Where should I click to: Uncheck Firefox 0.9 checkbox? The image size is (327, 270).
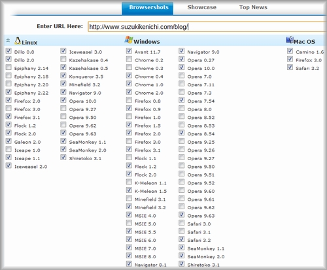click(x=129, y=109)
